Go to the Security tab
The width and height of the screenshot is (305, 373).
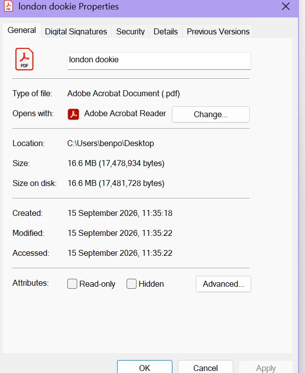130,31
